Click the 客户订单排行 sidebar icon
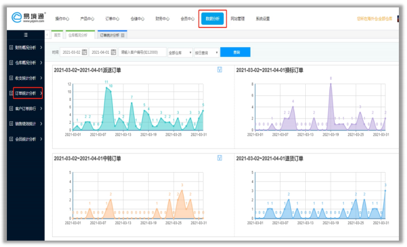The image size is (407, 247). (x=11, y=108)
